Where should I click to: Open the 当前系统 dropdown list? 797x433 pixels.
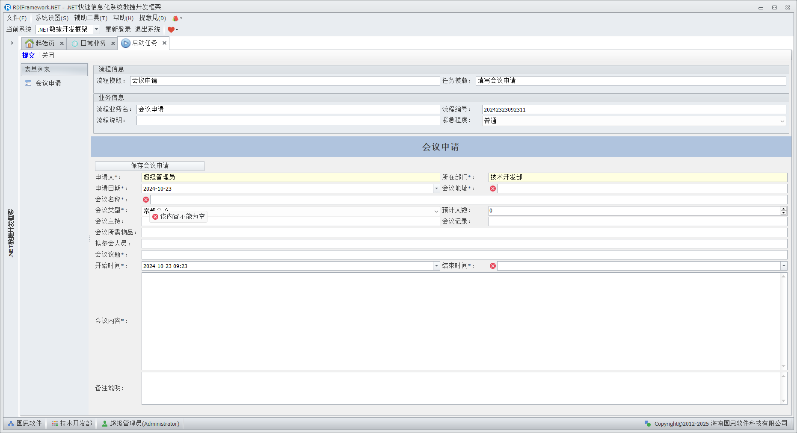[97, 29]
